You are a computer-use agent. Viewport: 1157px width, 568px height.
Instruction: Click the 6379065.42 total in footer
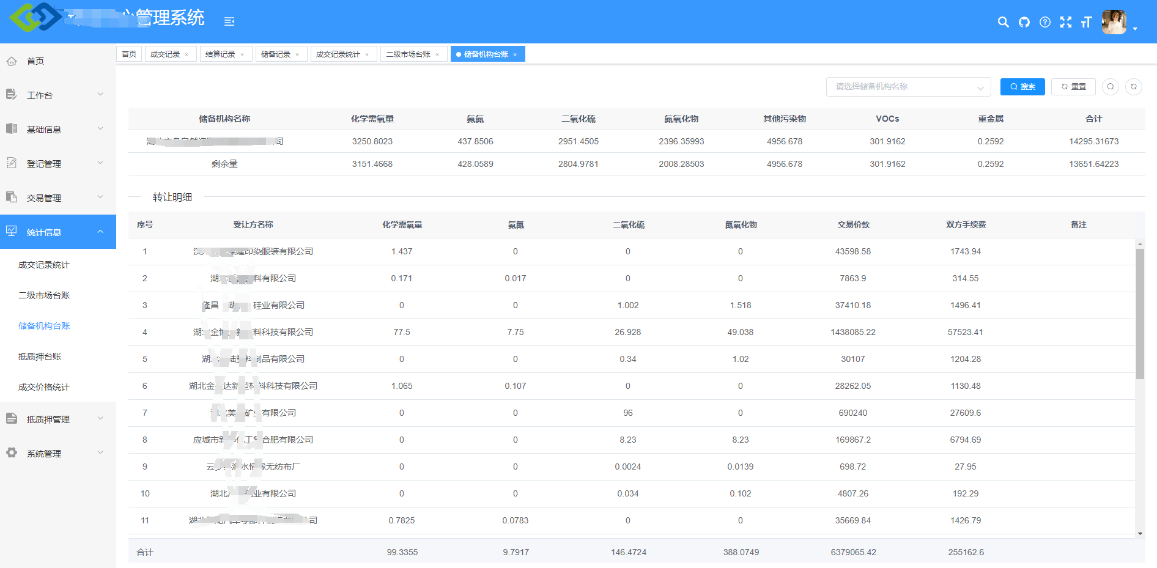[x=853, y=552]
